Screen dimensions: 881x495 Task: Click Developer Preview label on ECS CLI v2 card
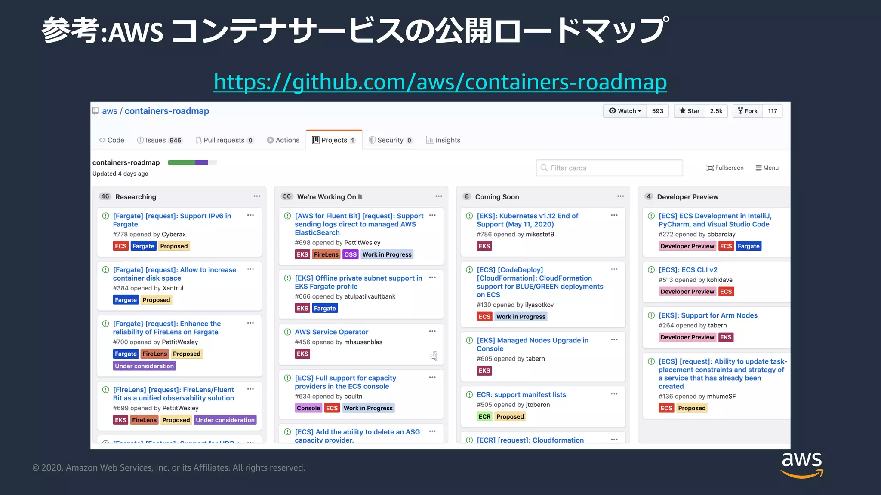[687, 292]
